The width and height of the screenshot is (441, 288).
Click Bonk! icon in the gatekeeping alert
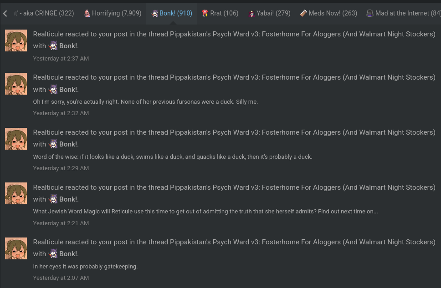pos(53,253)
